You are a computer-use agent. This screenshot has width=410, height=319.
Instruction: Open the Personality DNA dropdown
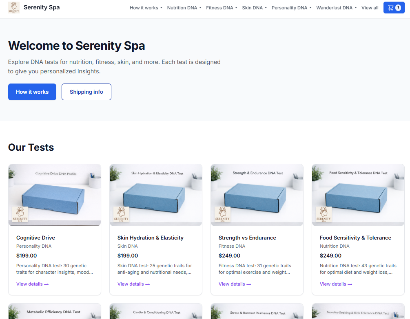coord(289,7)
